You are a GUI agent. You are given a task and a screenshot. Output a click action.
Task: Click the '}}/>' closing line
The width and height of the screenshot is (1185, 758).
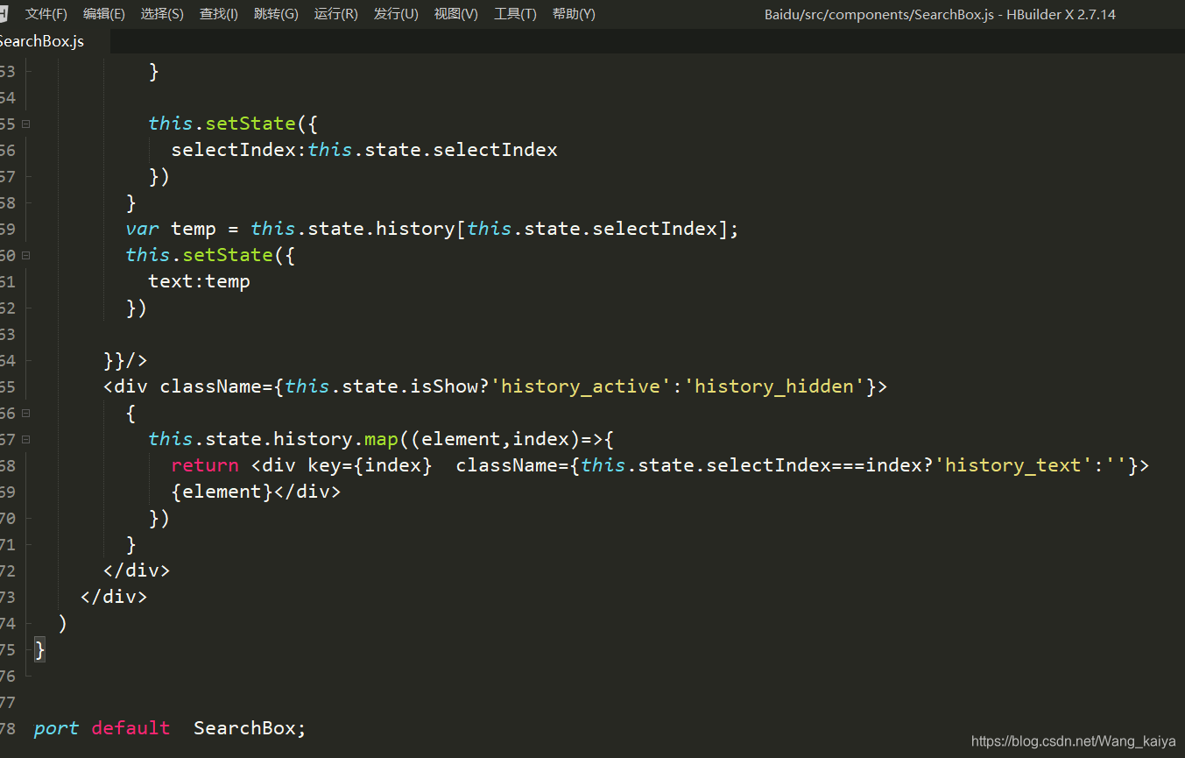click(x=125, y=360)
